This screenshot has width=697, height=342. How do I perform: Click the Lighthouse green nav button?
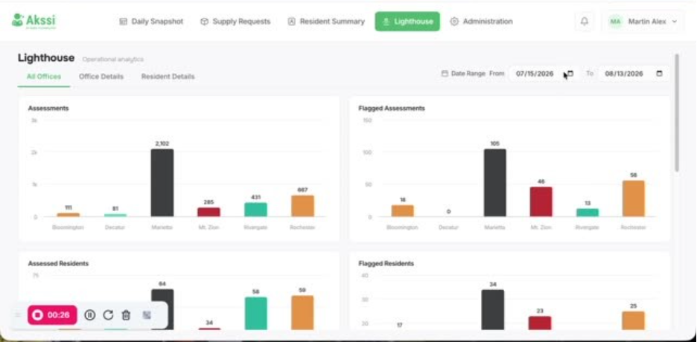pos(407,22)
